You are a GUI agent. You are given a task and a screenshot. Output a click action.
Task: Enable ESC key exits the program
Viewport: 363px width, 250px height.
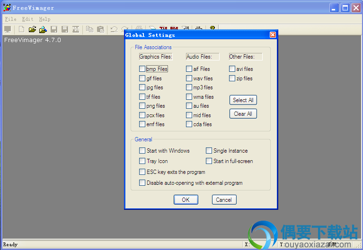[x=142, y=172]
